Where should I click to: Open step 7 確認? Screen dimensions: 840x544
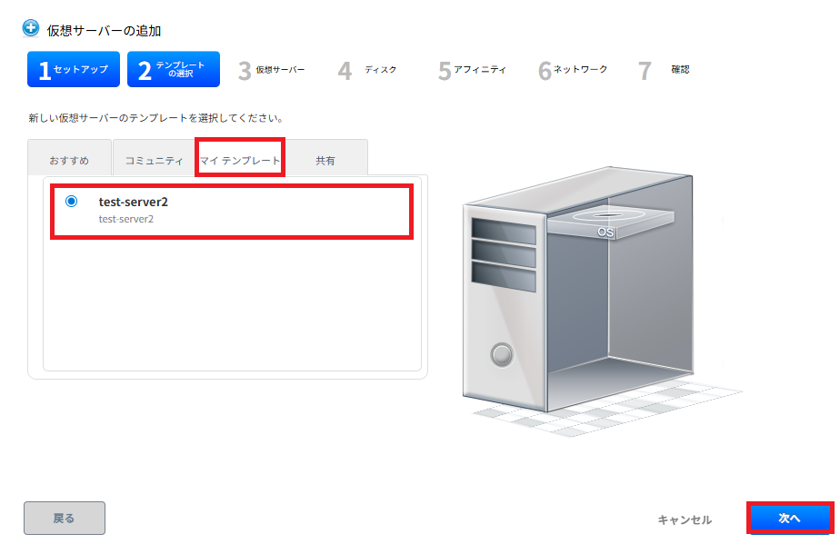[x=664, y=70]
